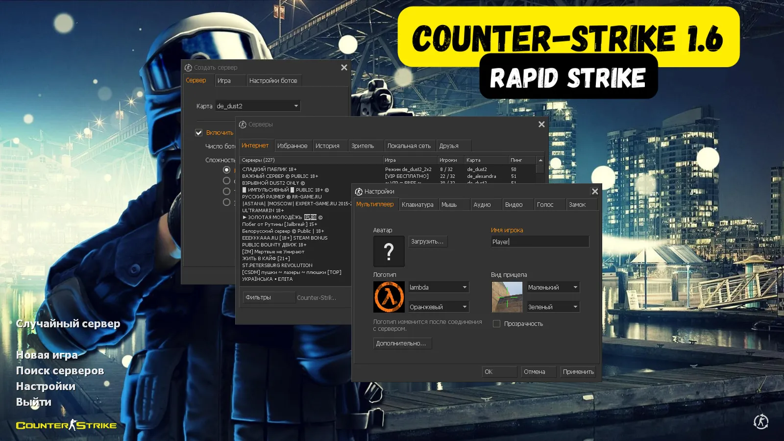Uncheck the Включить checkbox
The image size is (784, 441).
(x=199, y=133)
